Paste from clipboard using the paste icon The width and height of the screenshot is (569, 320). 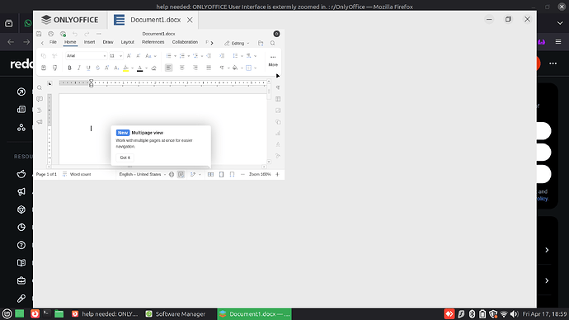pos(44,68)
